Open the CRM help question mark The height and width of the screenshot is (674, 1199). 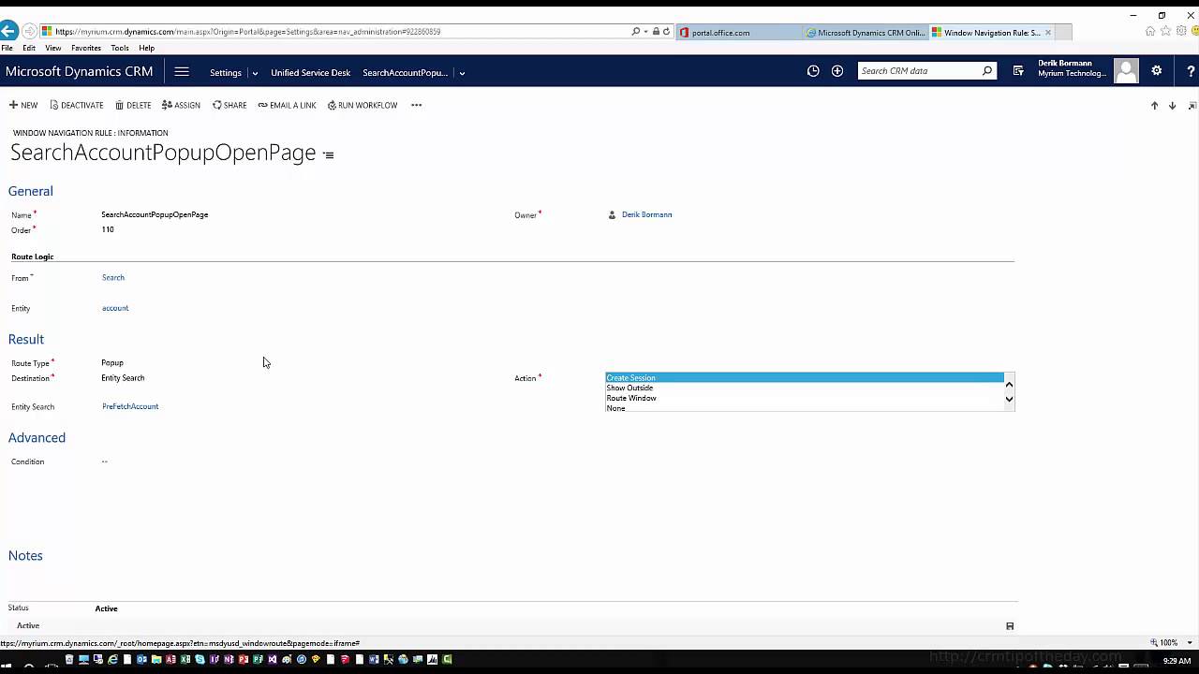[1191, 71]
